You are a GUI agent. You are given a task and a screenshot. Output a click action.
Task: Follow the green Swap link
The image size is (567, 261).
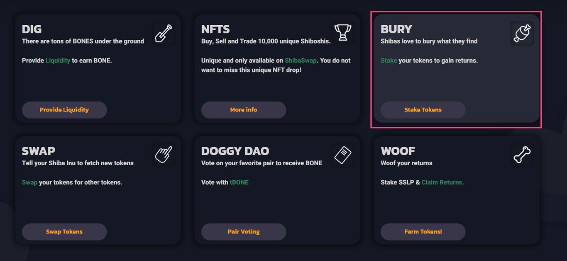click(29, 182)
